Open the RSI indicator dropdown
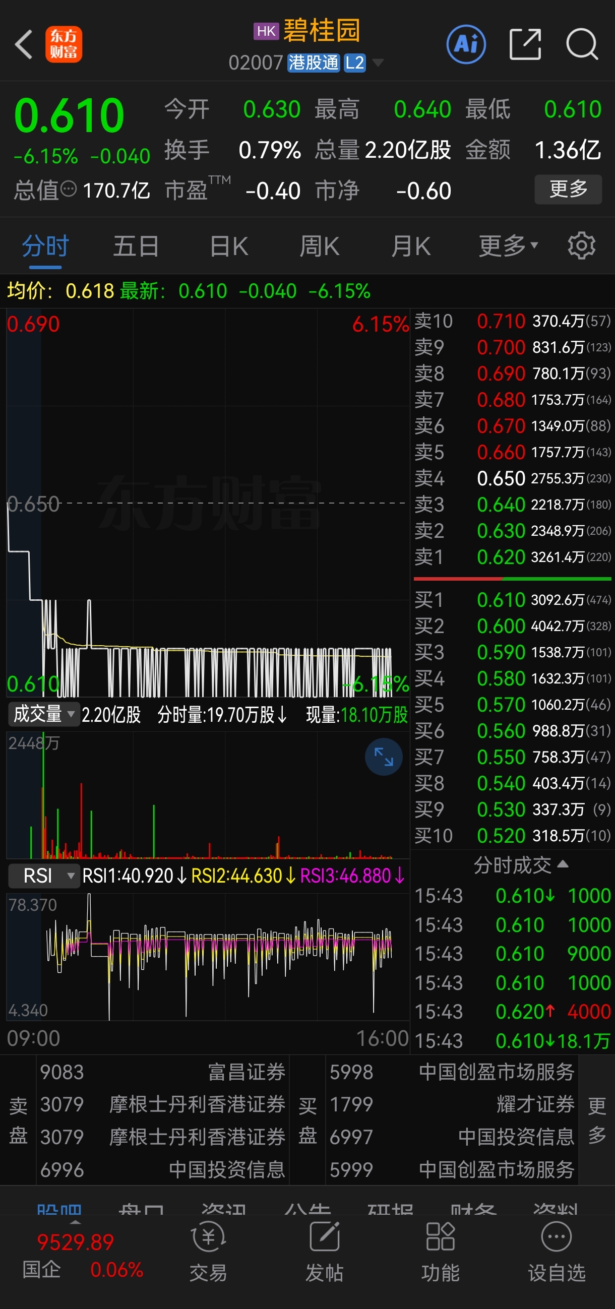The width and height of the screenshot is (615, 1309). coord(44,876)
